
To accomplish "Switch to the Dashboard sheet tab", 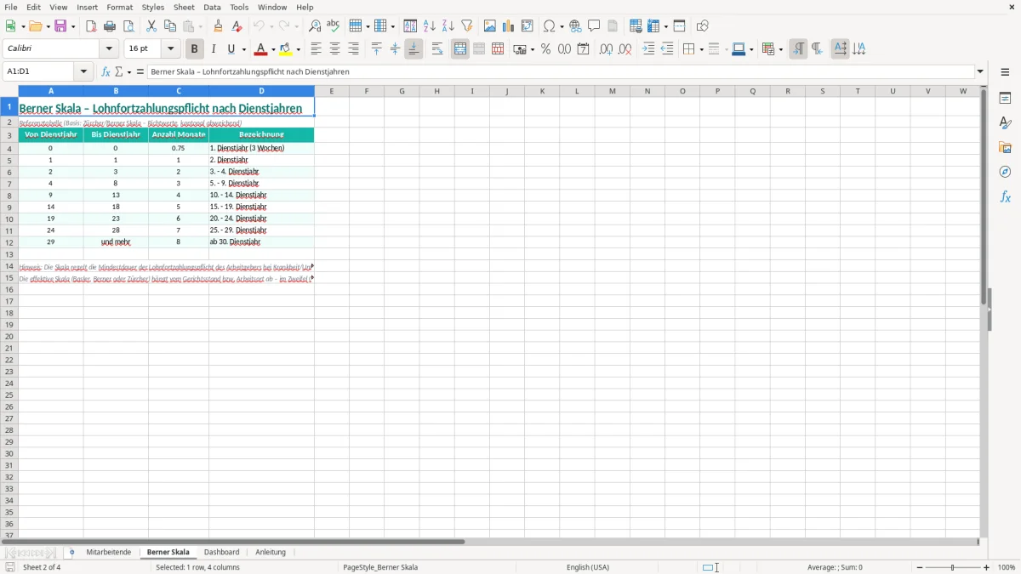I will tap(221, 552).
